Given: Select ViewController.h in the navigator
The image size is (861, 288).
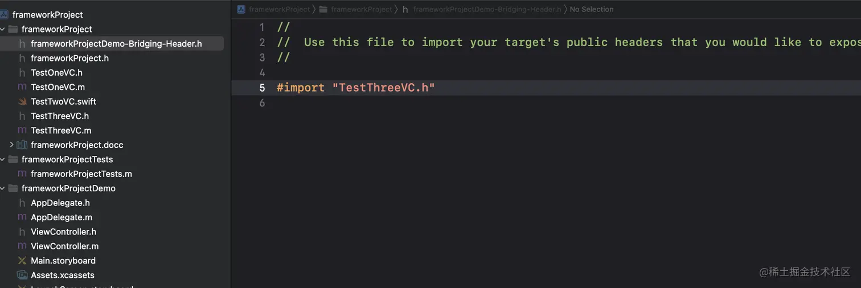Looking at the screenshot, I should pos(63,232).
